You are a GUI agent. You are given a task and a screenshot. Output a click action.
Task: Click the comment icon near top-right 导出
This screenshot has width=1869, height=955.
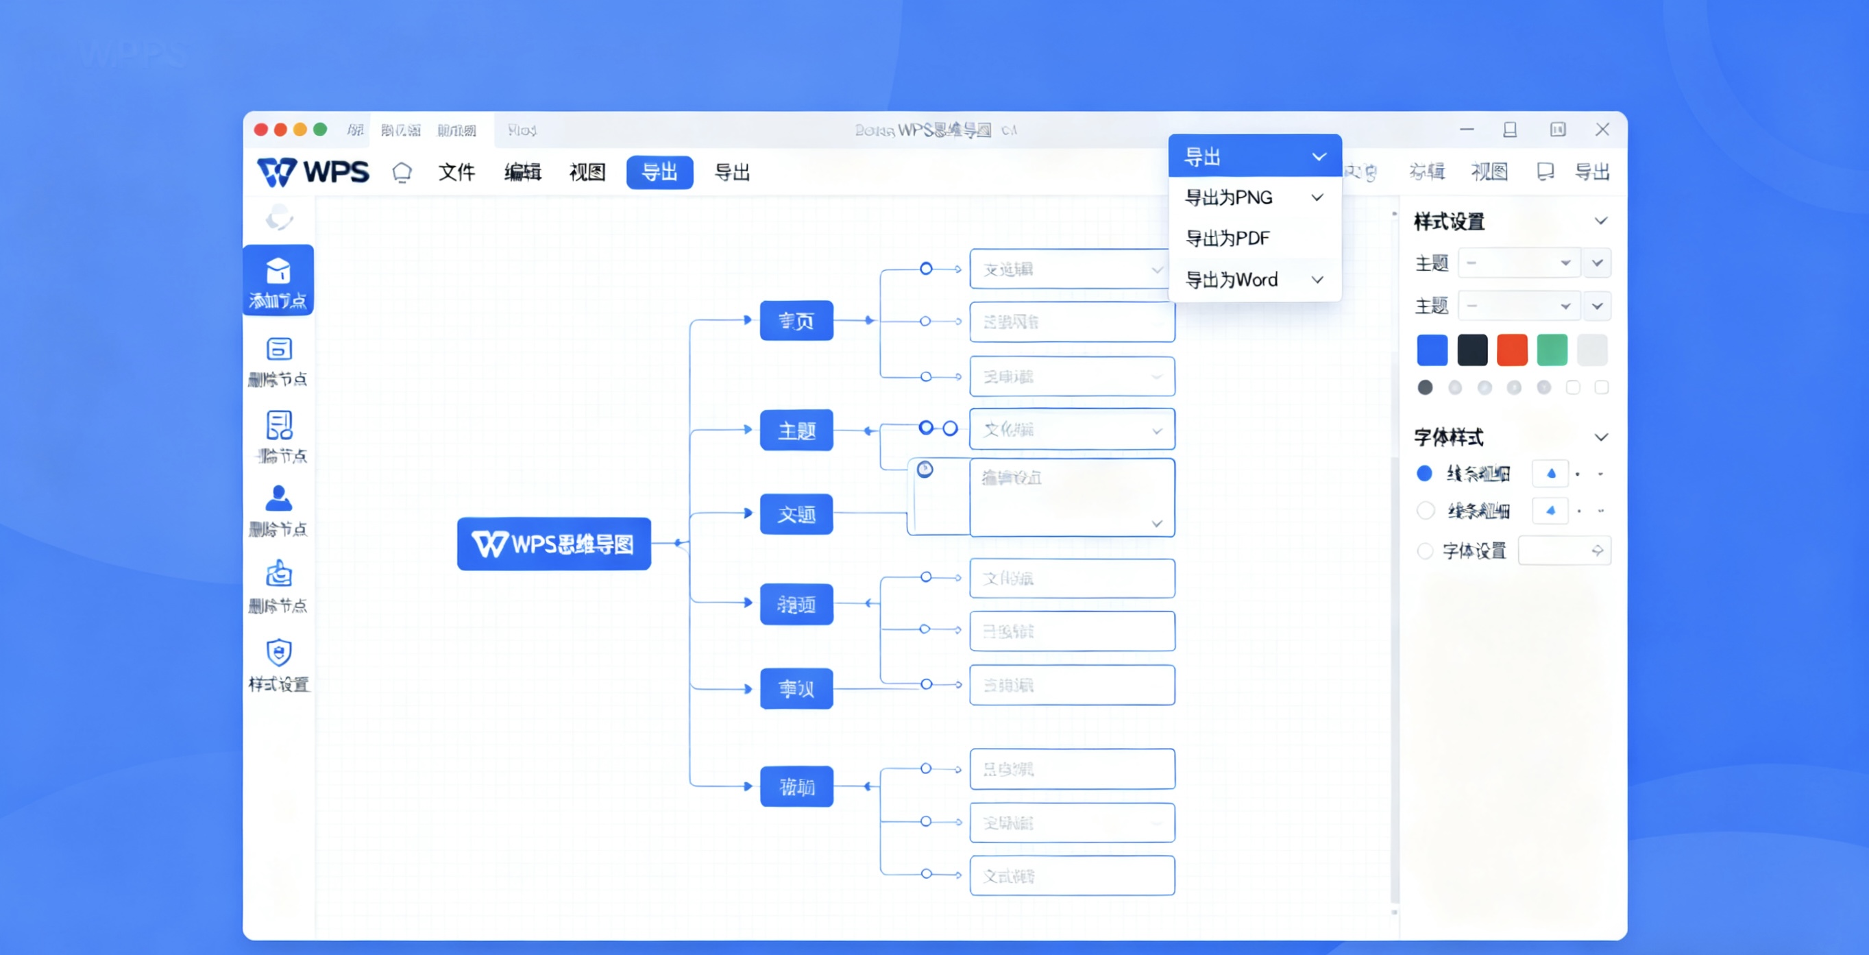(1545, 172)
